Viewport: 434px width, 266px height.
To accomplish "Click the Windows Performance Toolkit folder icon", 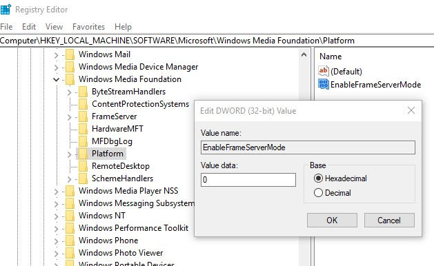I will coord(70,228).
